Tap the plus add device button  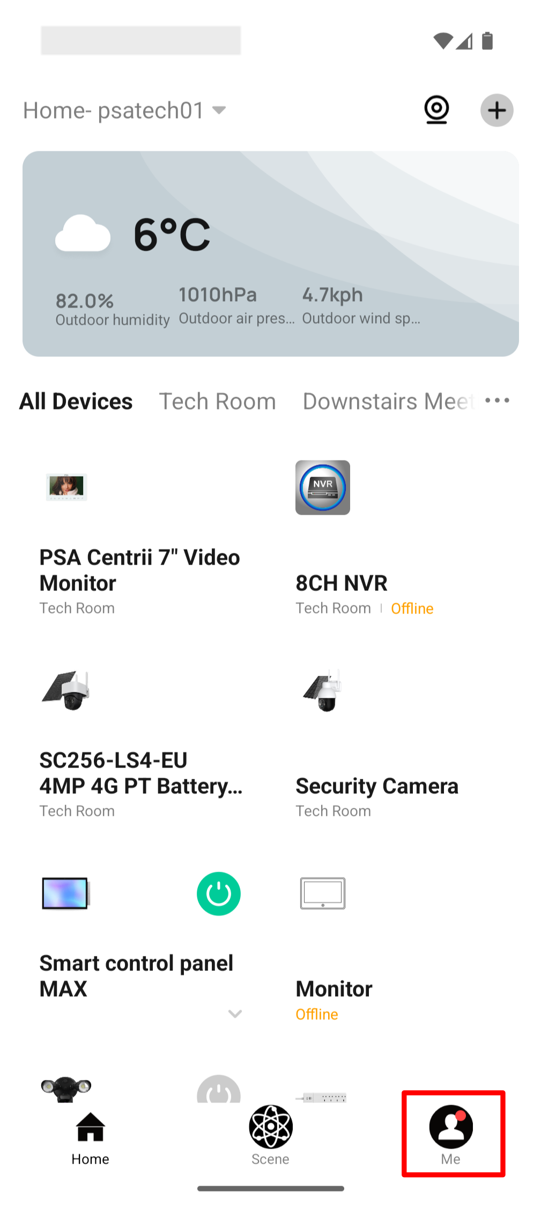tap(496, 111)
